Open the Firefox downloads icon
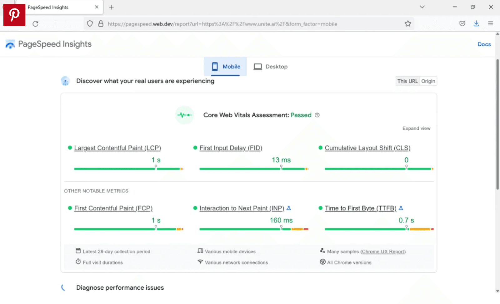The image size is (500, 304). 476,23
